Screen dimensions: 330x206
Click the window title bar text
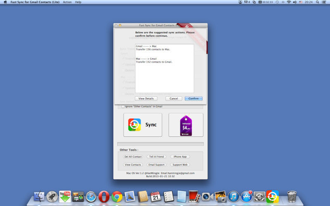[x=160, y=25]
